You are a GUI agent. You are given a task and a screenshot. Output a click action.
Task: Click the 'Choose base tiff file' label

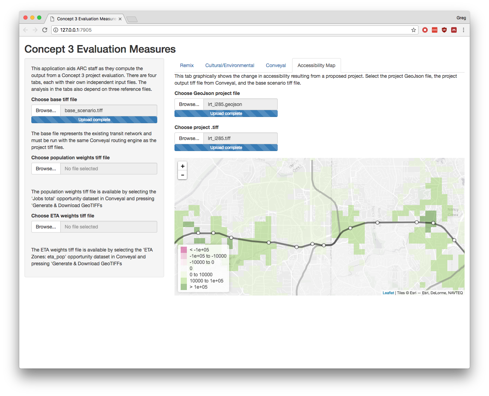tap(54, 99)
